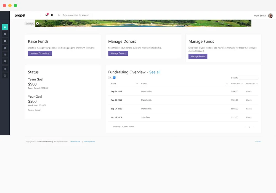Viewport: 276px width, 193px height.
Task: Click the user avatar icon
Action: pos(270,15)
